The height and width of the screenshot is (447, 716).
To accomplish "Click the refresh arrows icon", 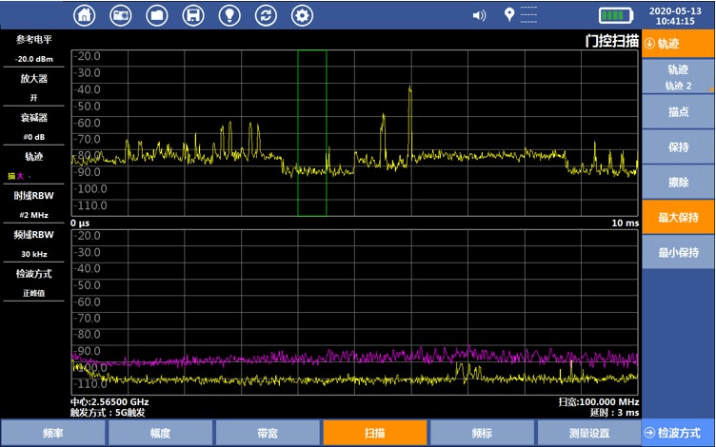I will pyautogui.click(x=266, y=15).
